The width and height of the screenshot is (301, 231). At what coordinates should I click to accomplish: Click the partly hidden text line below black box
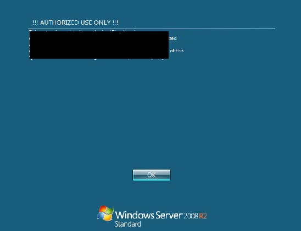(x=97, y=59)
